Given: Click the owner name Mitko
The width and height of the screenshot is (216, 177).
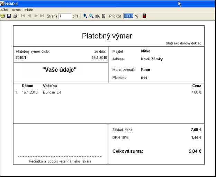Looking at the screenshot, I should (x=146, y=51).
